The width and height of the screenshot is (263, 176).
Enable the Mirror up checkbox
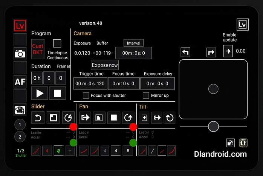pos(146,95)
